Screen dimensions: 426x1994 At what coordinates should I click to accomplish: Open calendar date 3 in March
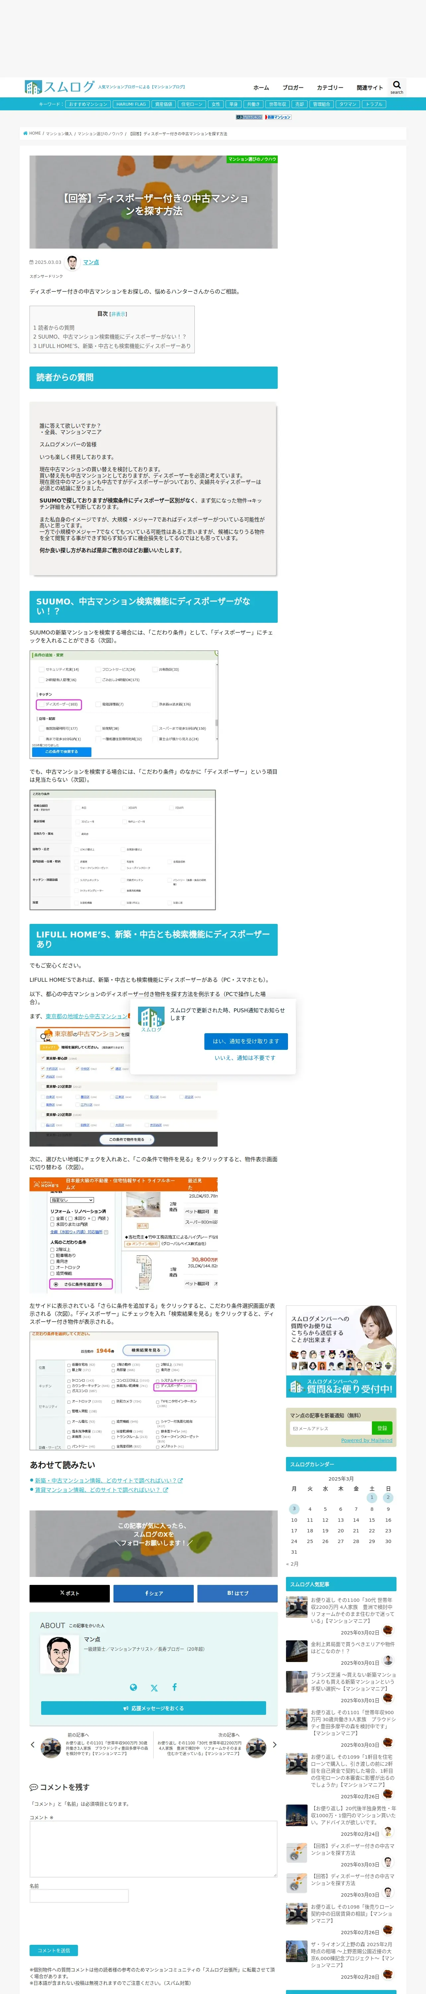click(294, 1509)
